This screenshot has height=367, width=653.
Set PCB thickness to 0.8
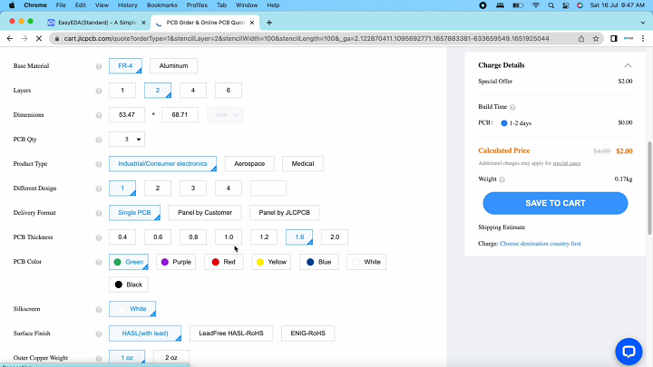point(193,237)
